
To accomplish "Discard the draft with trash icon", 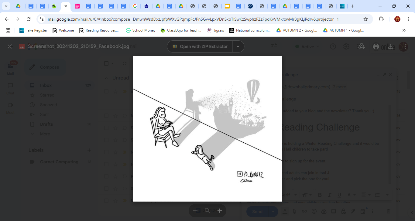I will pos(389,211).
